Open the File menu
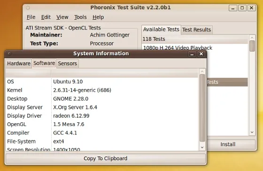The image size is (263, 171). (31, 17)
